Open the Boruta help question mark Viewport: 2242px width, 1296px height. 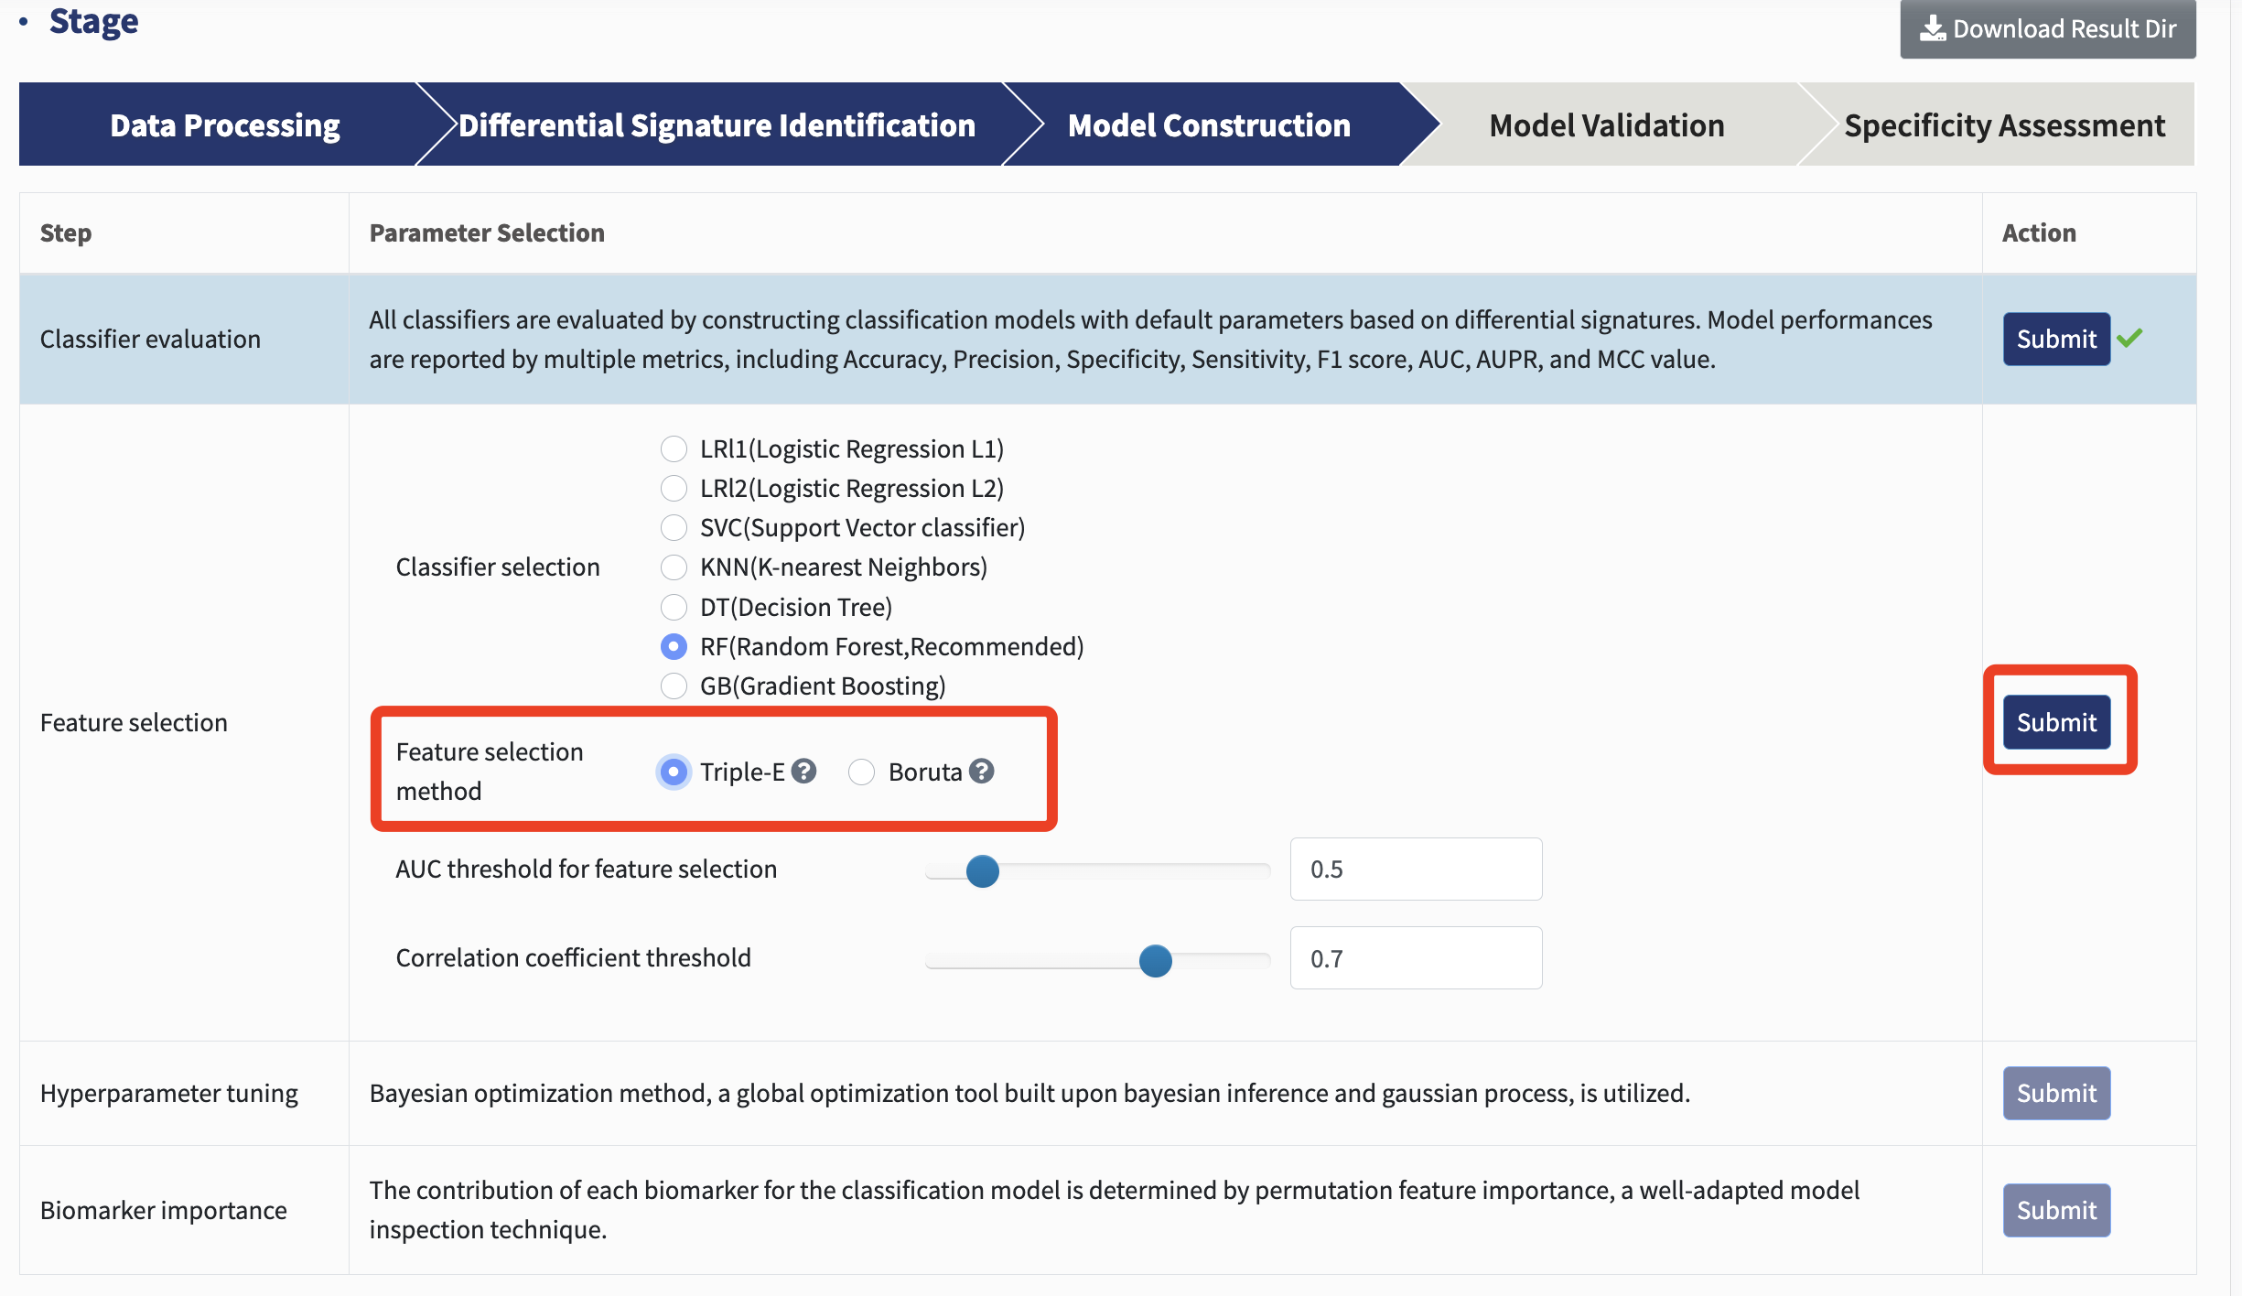click(981, 771)
